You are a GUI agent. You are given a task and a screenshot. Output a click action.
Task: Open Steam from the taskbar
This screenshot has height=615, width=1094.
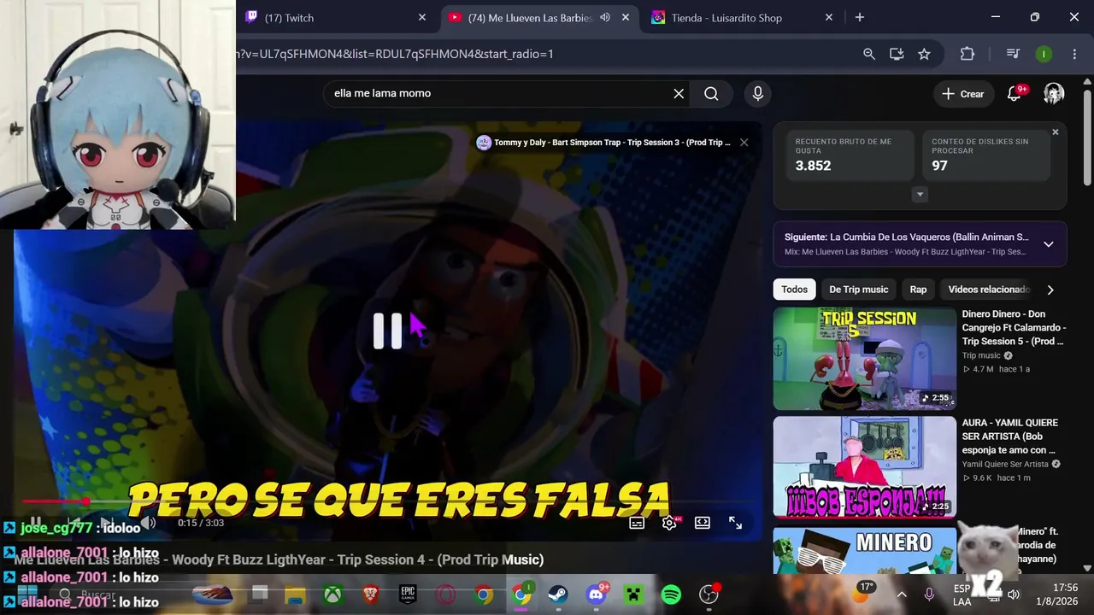click(558, 594)
